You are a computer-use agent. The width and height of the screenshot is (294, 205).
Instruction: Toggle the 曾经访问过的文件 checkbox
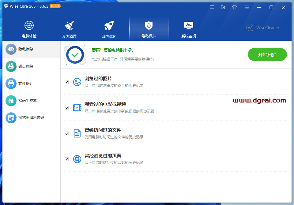click(x=67, y=133)
